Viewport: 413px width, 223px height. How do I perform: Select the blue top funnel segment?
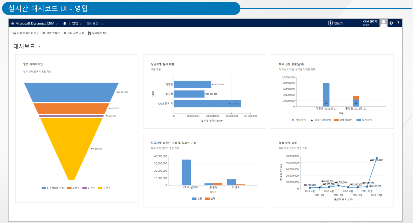click(71, 92)
